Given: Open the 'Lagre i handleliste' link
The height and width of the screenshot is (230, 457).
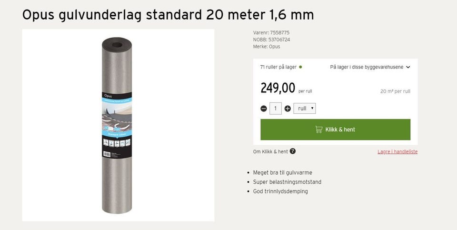Looking at the screenshot, I should tap(397, 151).
